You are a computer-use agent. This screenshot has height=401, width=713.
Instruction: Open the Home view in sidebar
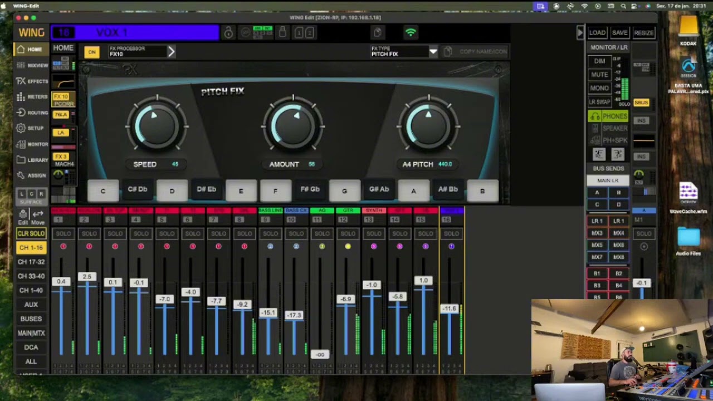pos(31,49)
